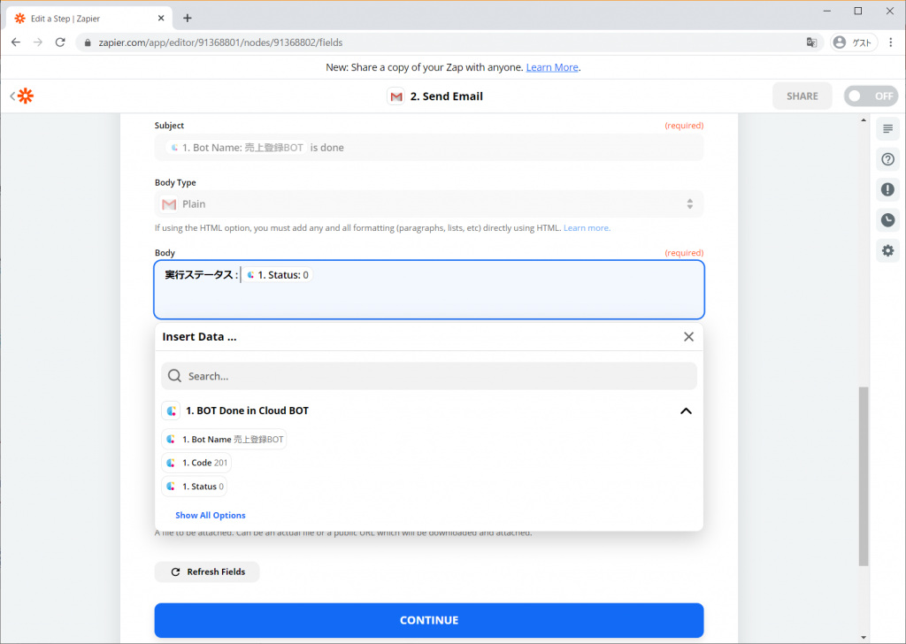Open a new browser tab
Image resolution: width=906 pixels, height=644 pixels.
(x=188, y=18)
